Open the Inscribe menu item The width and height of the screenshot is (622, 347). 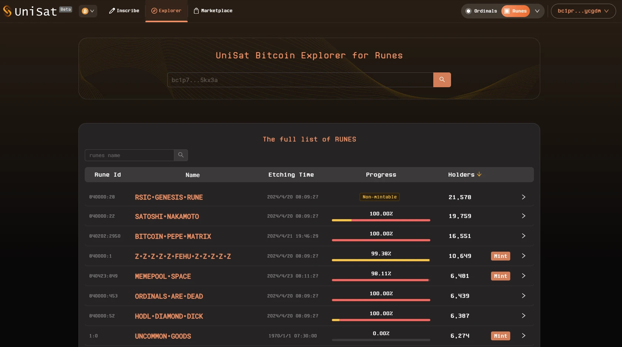click(124, 11)
